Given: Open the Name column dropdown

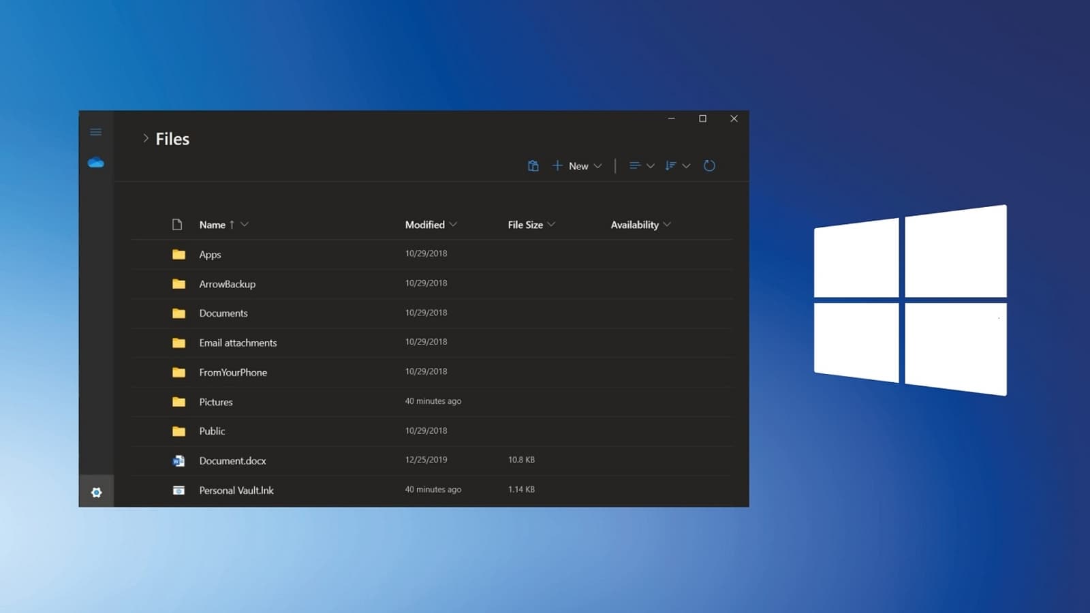Looking at the screenshot, I should [245, 225].
